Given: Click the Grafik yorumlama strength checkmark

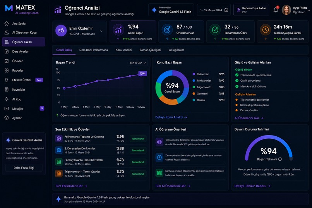Looking at the screenshot, I should point(237,81).
